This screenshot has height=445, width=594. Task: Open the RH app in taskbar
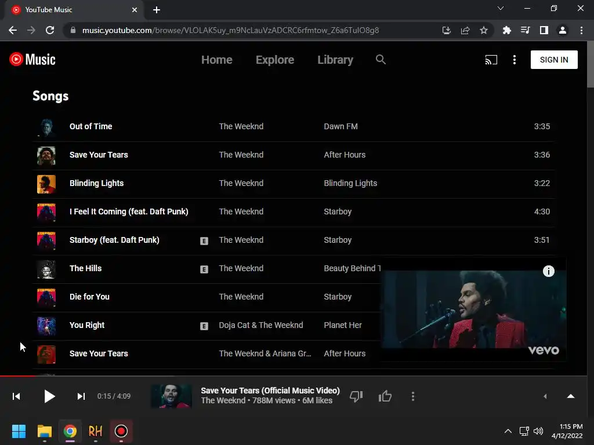(96, 431)
